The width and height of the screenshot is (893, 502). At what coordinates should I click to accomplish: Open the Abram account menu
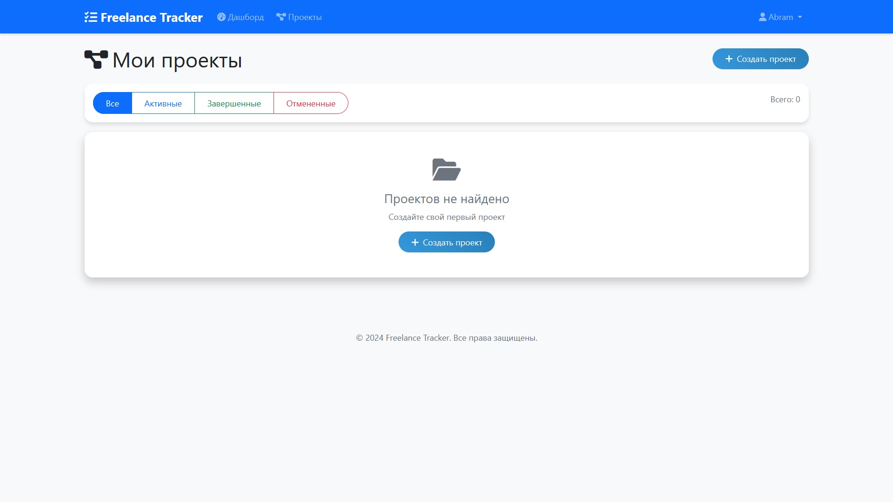click(x=780, y=17)
